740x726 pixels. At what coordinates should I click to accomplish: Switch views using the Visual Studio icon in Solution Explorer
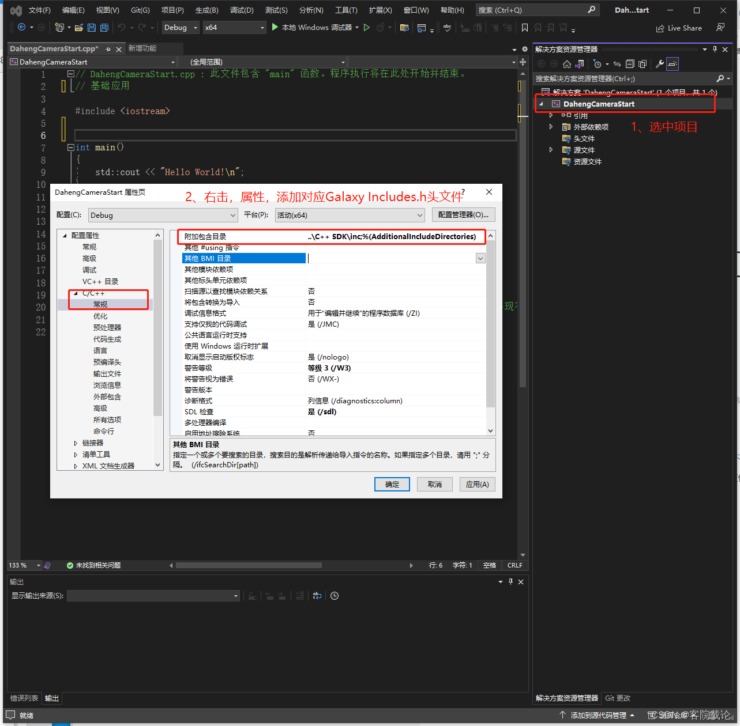580,64
